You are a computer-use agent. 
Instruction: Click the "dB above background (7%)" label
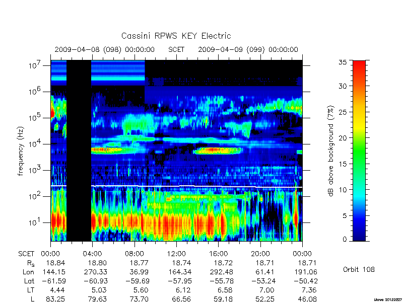tap(331, 151)
